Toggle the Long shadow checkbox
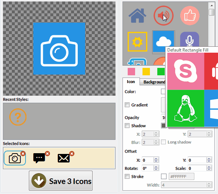218x194 pixels. (163, 142)
